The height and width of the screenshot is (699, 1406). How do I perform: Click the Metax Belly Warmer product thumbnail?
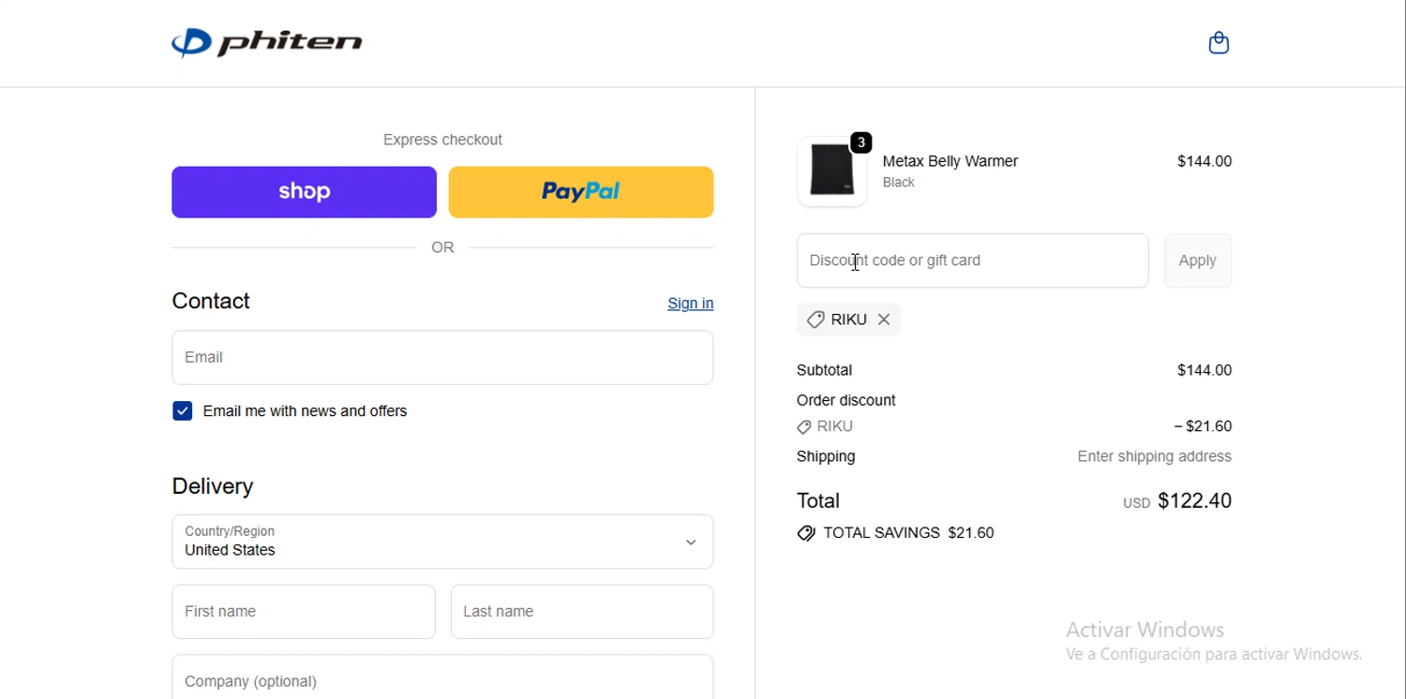tap(832, 171)
